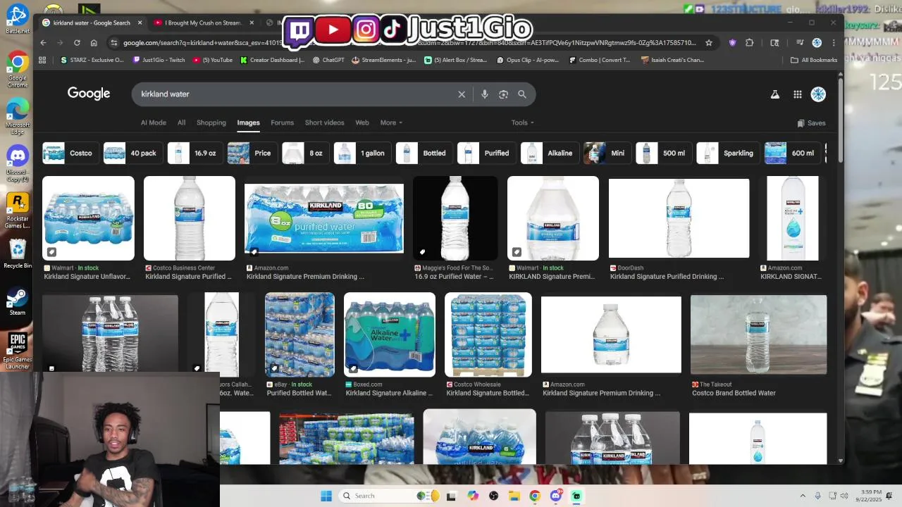Open the Search Labs flask icon
The width and height of the screenshot is (902, 507).
click(x=775, y=94)
